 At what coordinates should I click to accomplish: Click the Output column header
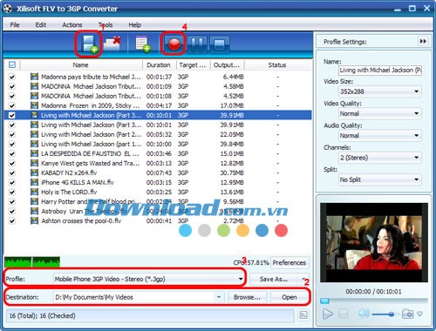227,65
